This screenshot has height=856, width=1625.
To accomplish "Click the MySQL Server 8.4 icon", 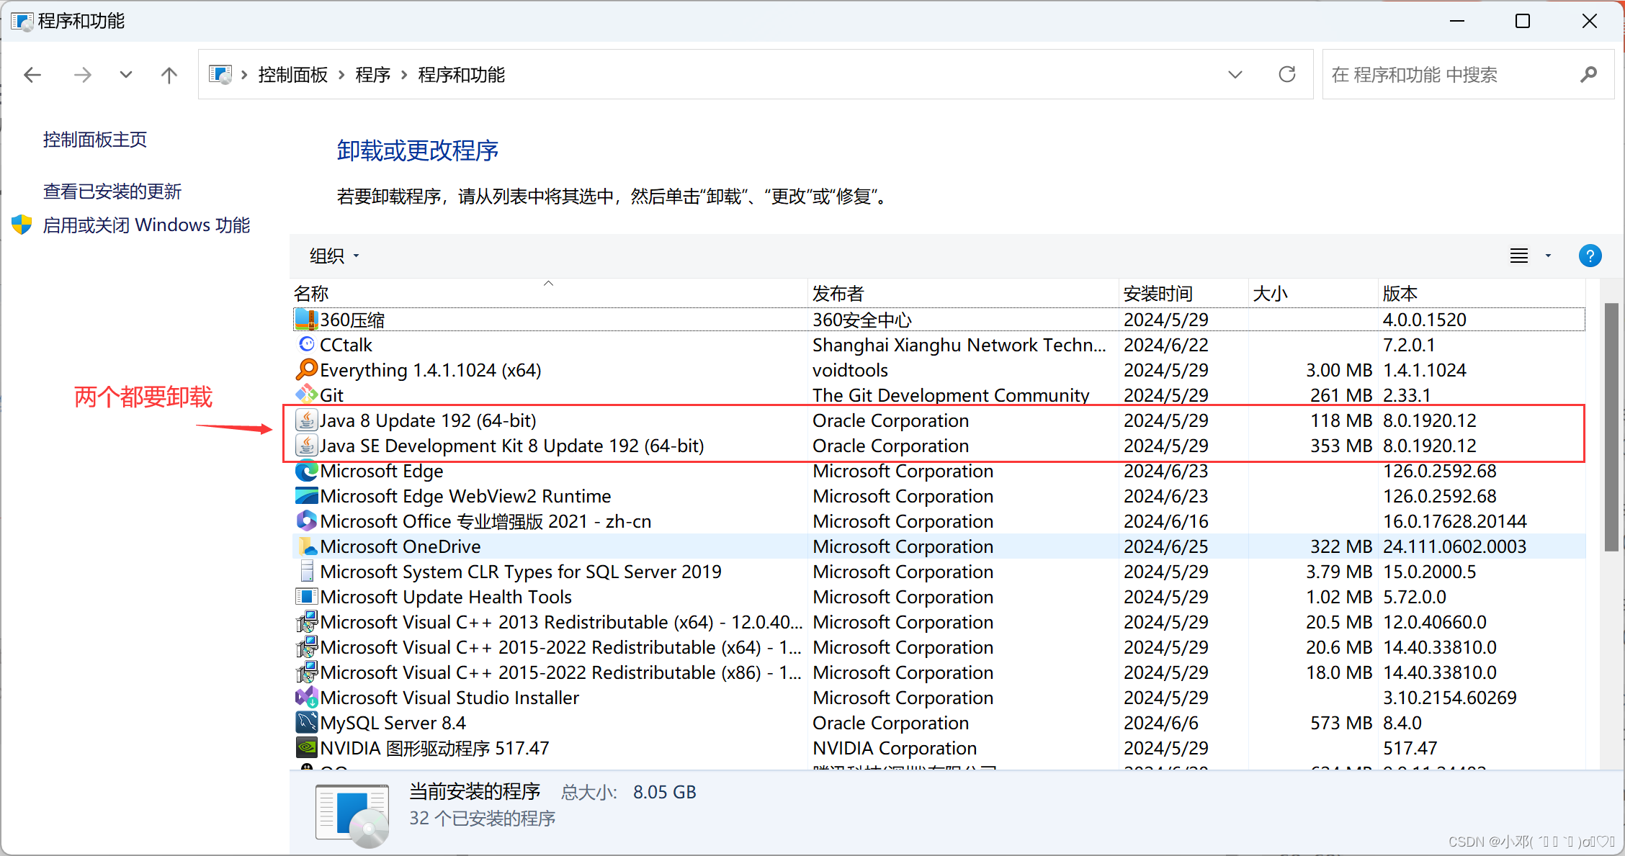I will pyautogui.click(x=306, y=722).
